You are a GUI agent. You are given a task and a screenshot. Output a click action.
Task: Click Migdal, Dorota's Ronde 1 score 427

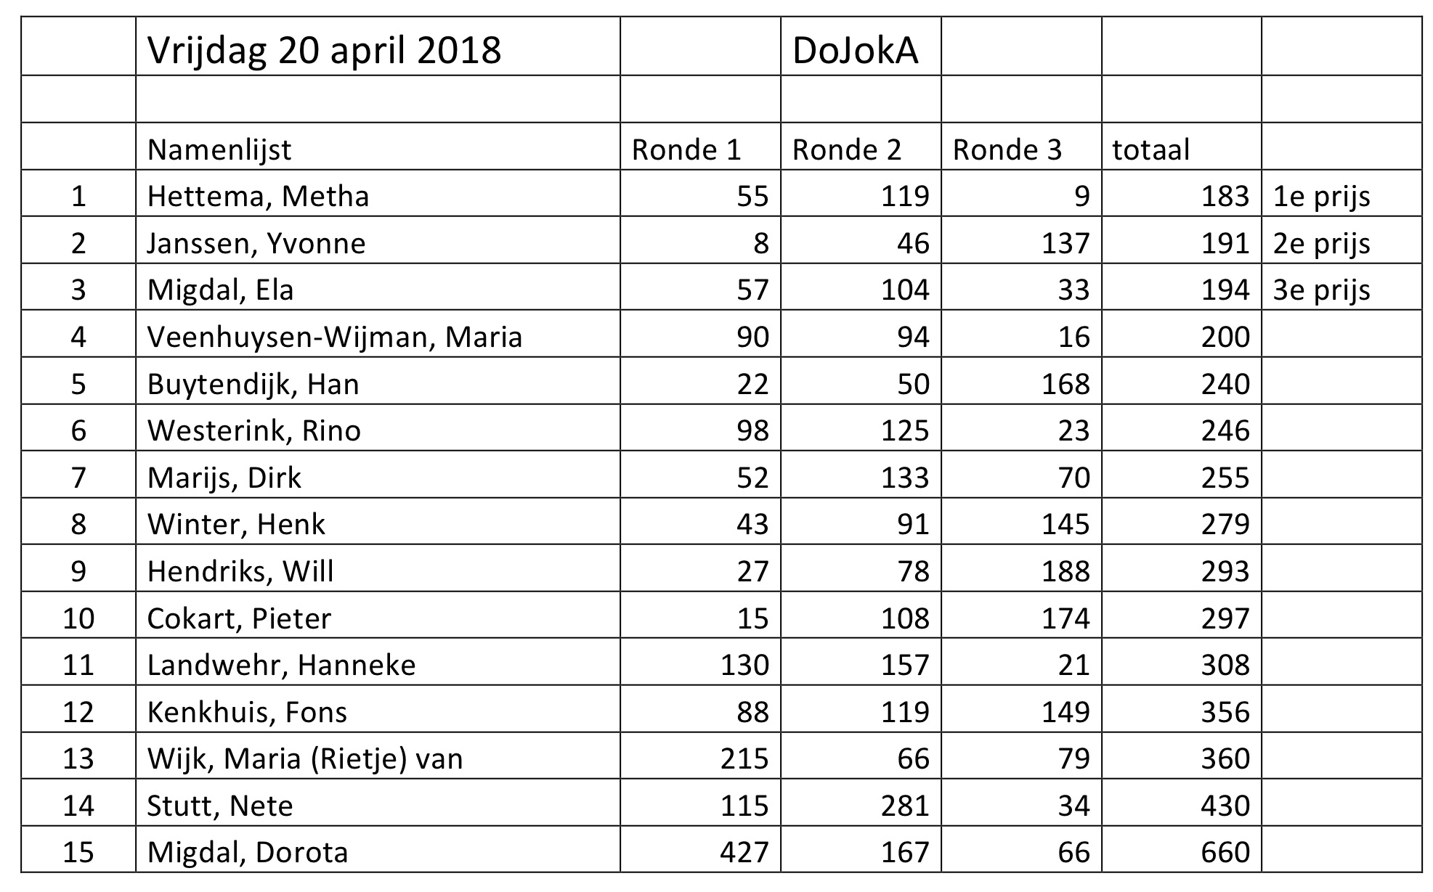(700, 849)
